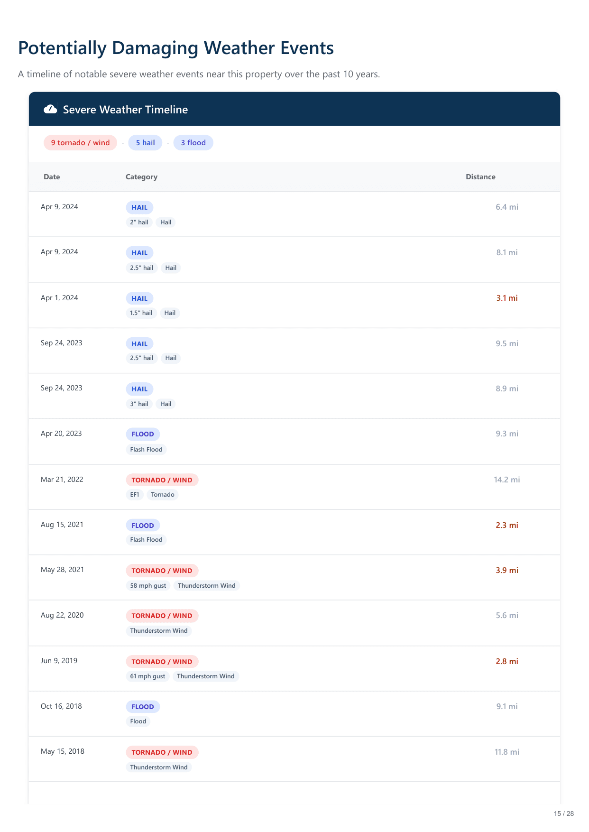Click the Distance column header

[x=480, y=177]
